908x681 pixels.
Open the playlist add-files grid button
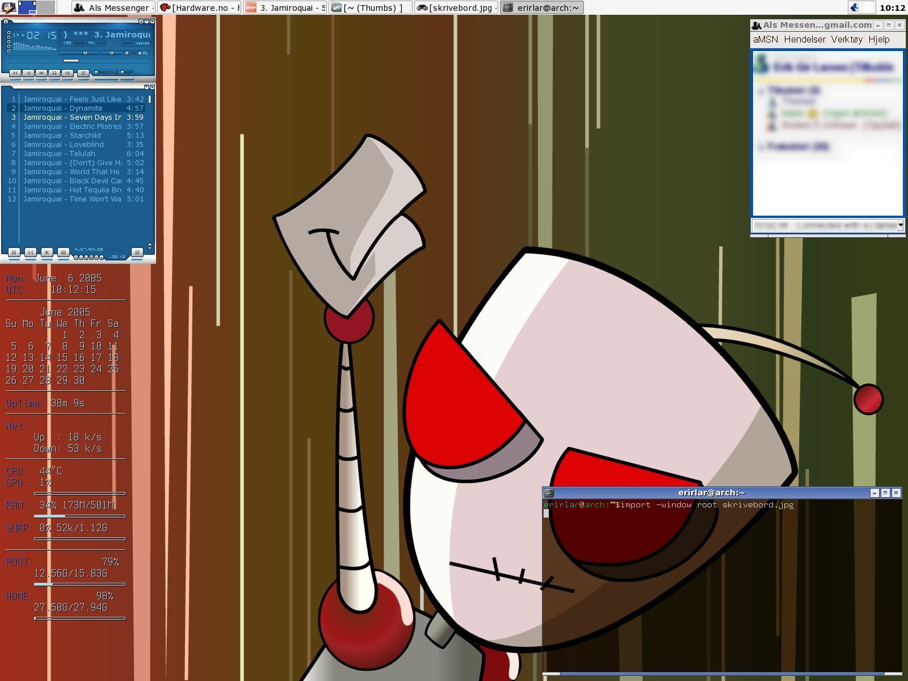pyautogui.click(x=14, y=253)
